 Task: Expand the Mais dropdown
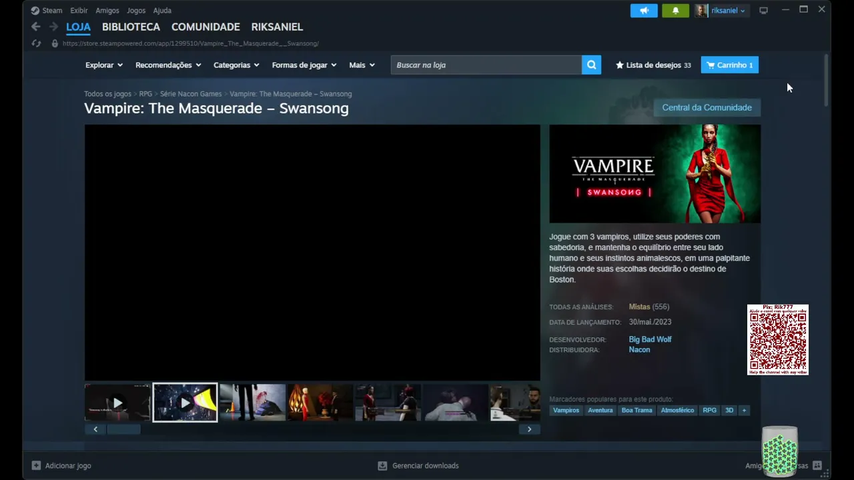362,65
